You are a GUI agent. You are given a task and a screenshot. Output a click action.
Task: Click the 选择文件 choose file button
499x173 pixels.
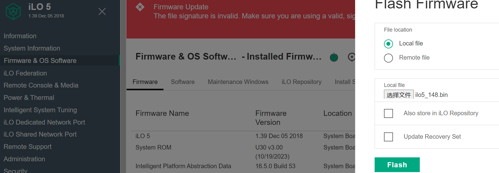(398, 95)
